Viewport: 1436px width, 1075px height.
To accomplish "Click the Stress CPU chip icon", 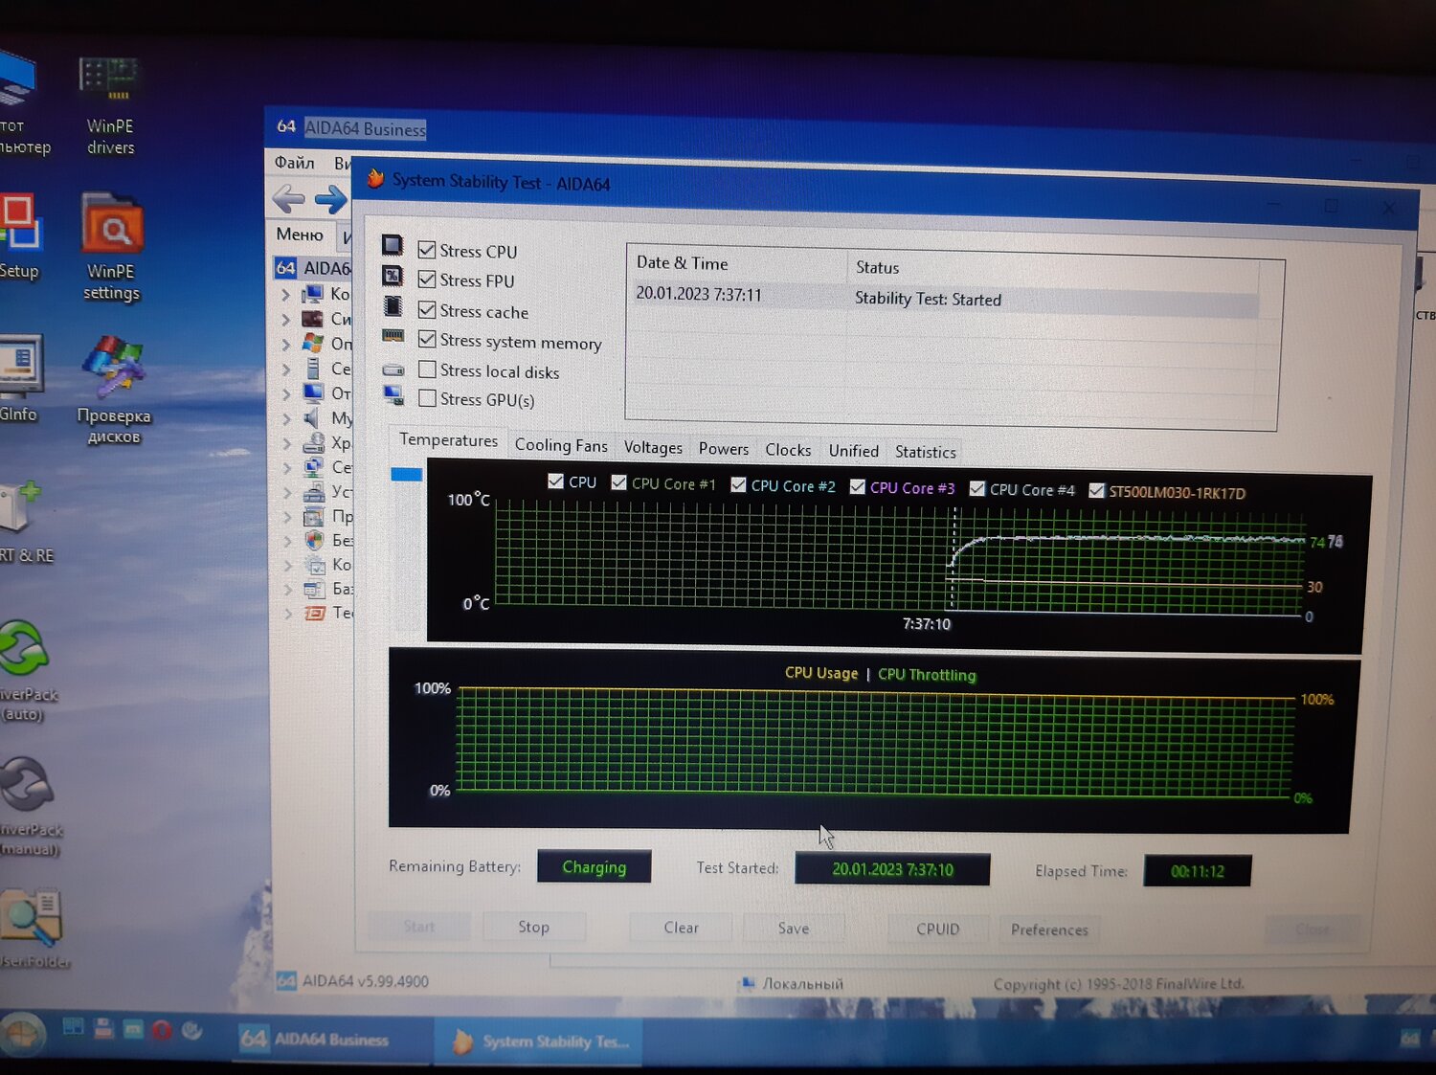I will pyautogui.click(x=393, y=246).
